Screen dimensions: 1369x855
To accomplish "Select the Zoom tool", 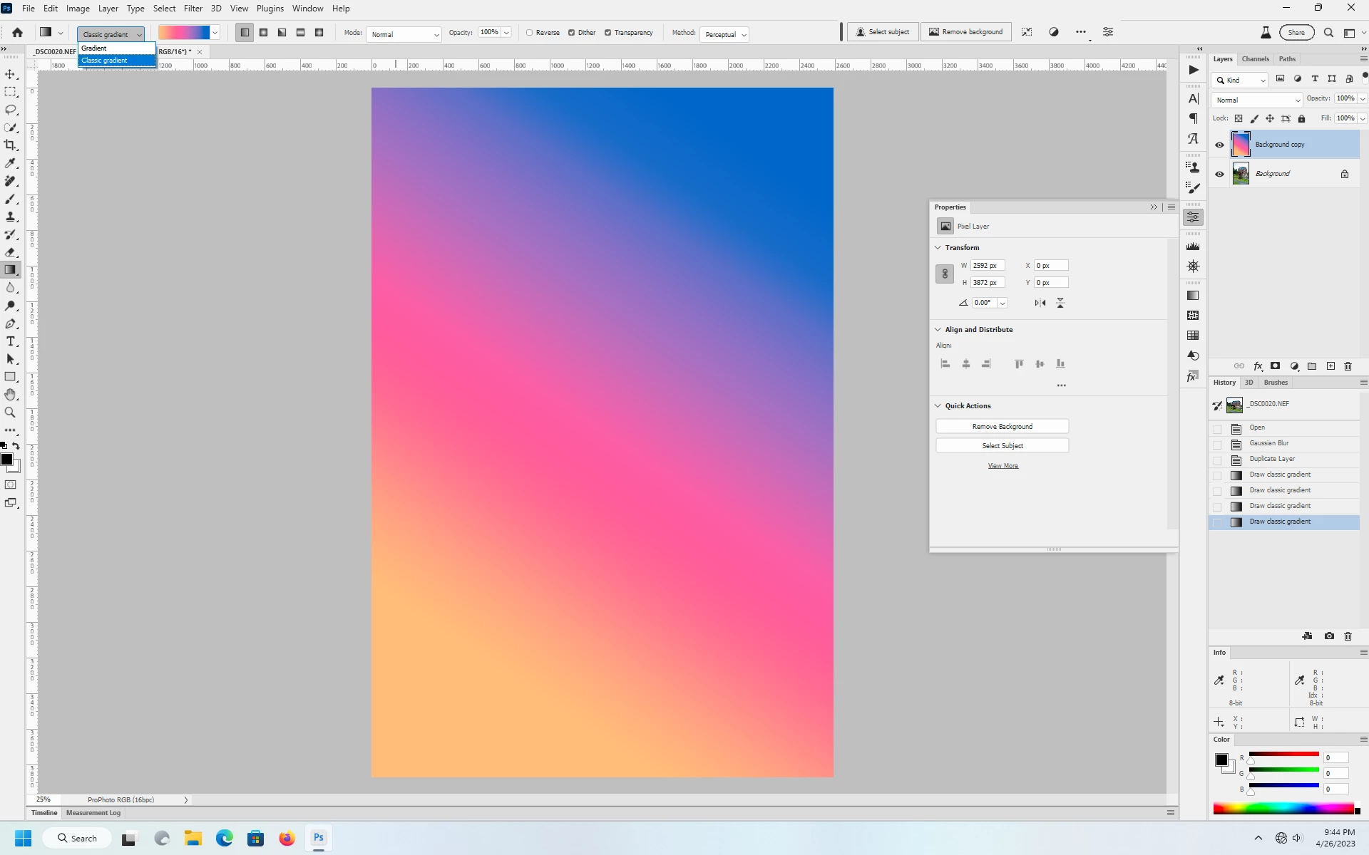I will coord(10,413).
